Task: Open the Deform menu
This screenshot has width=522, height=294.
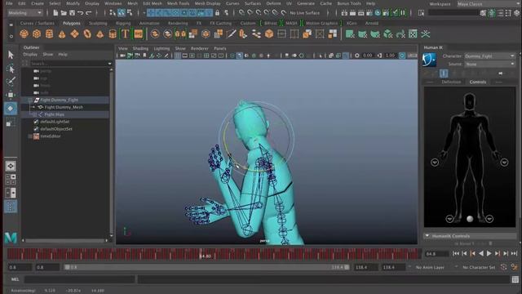Action: 274,3
